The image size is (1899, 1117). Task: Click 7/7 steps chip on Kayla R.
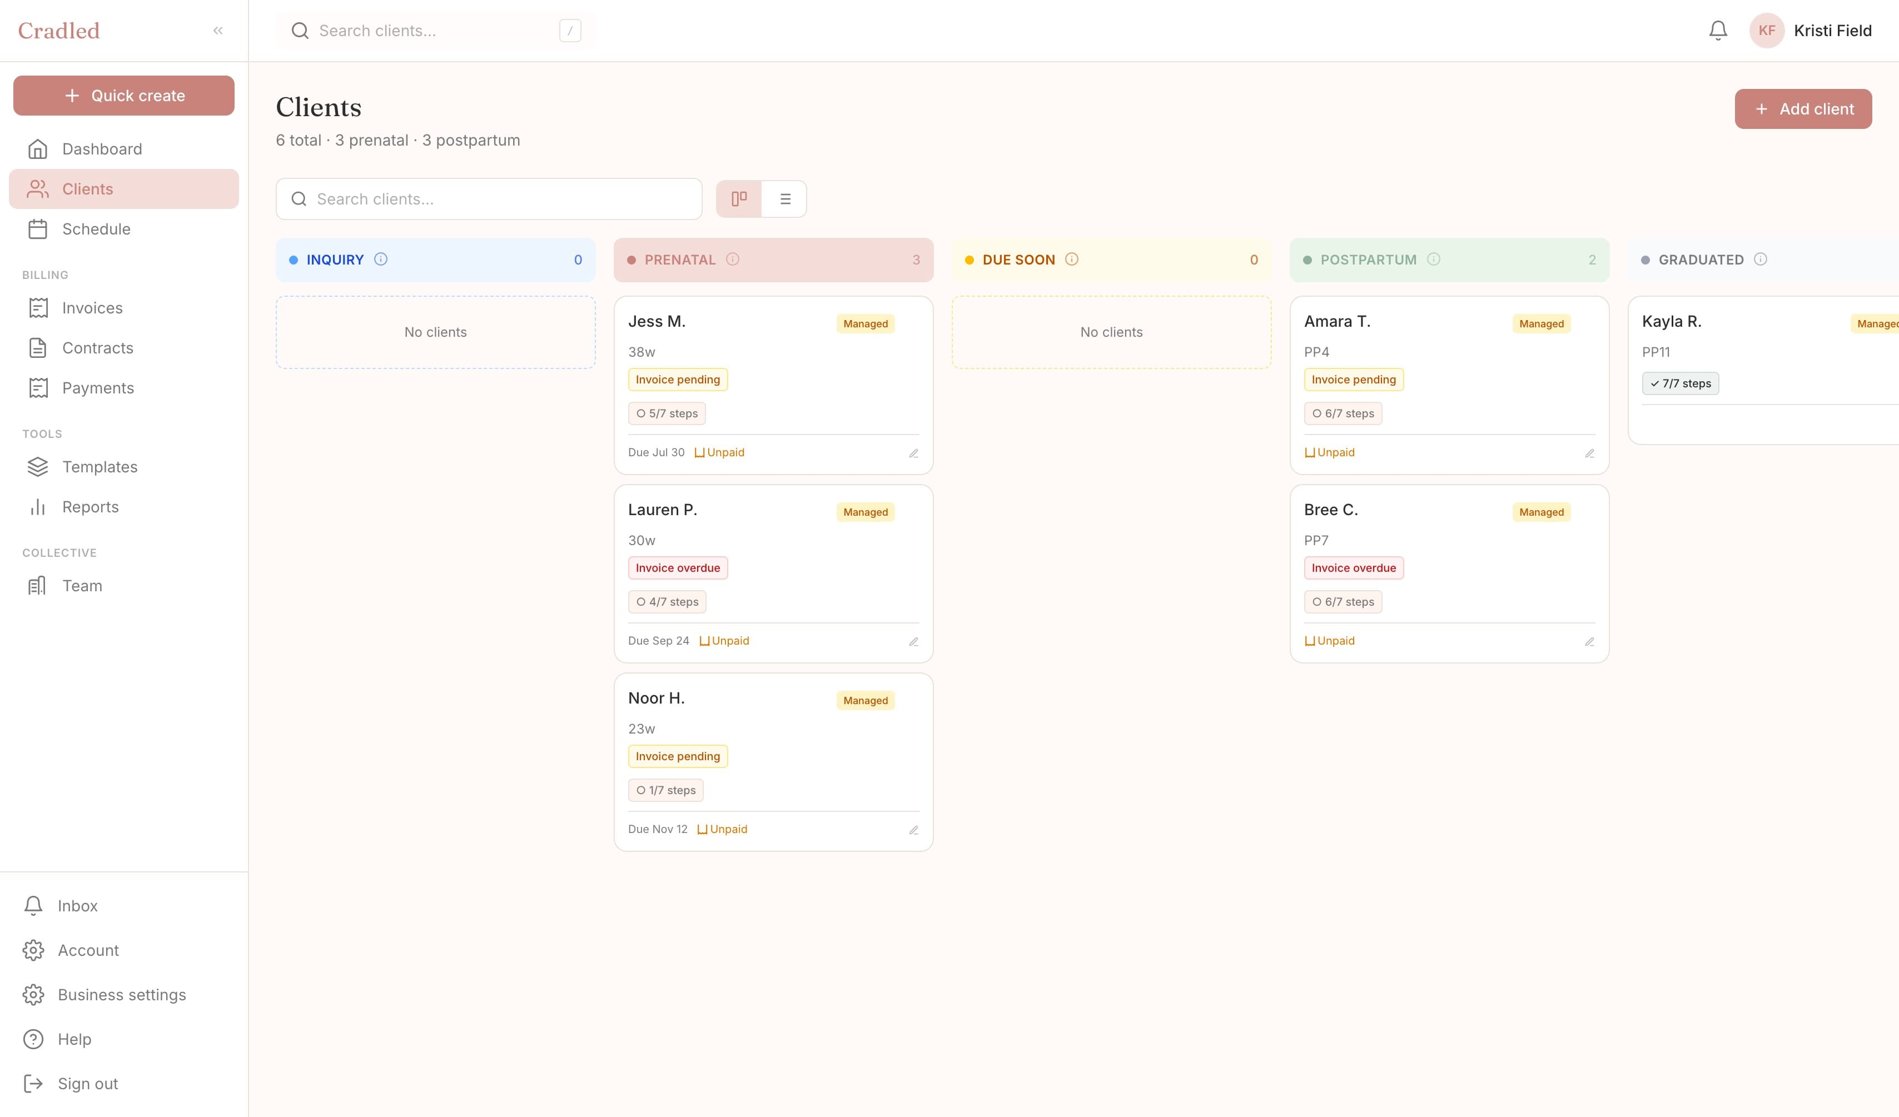click(1680, 383)
